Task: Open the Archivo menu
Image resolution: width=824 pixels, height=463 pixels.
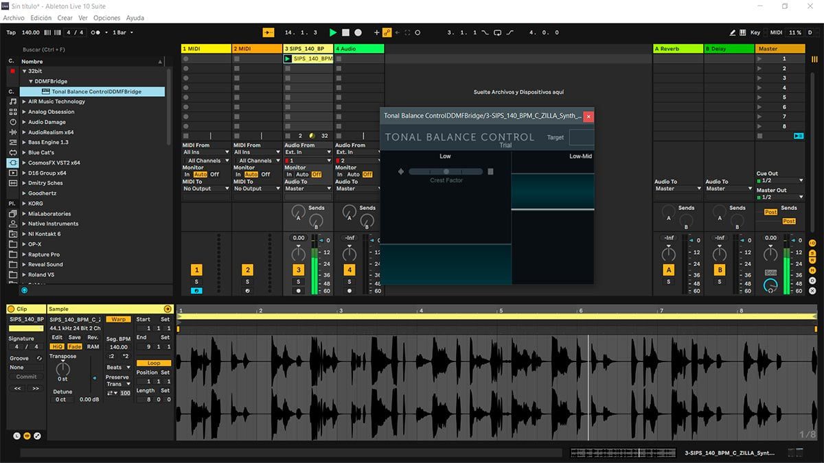Action: pyautogui.click(x=14, y=18)
